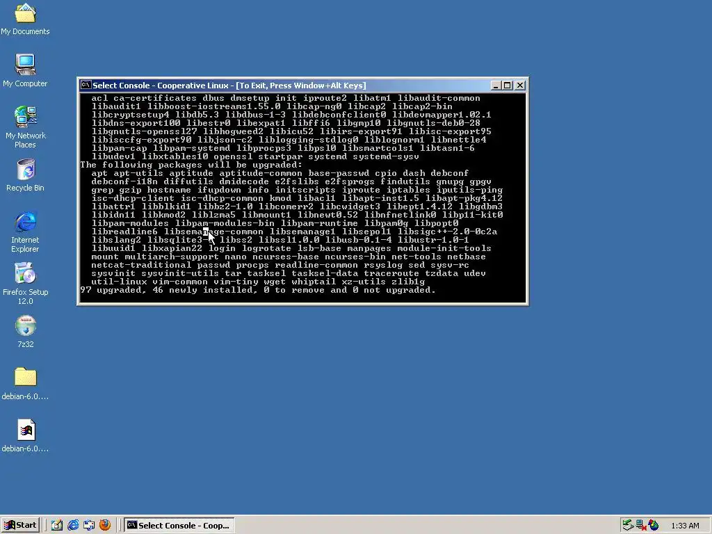Click the 'multiarch-support' package name
This screenshot has height=534, width=712.
(x=172, y=257)
